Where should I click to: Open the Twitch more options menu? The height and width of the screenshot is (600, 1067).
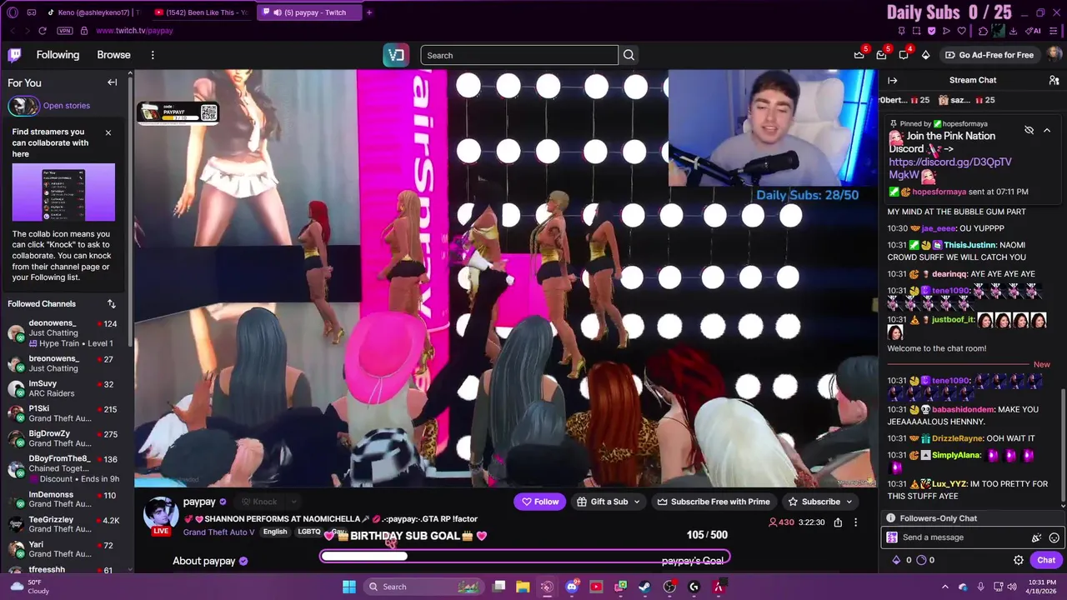tap(153, 55)
